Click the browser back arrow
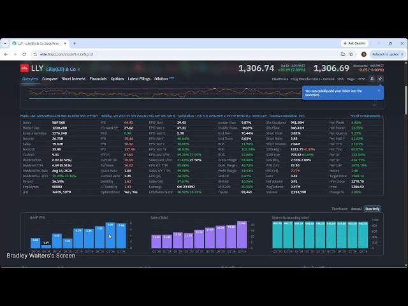This screenshot has width=408, height=306. 6,54
